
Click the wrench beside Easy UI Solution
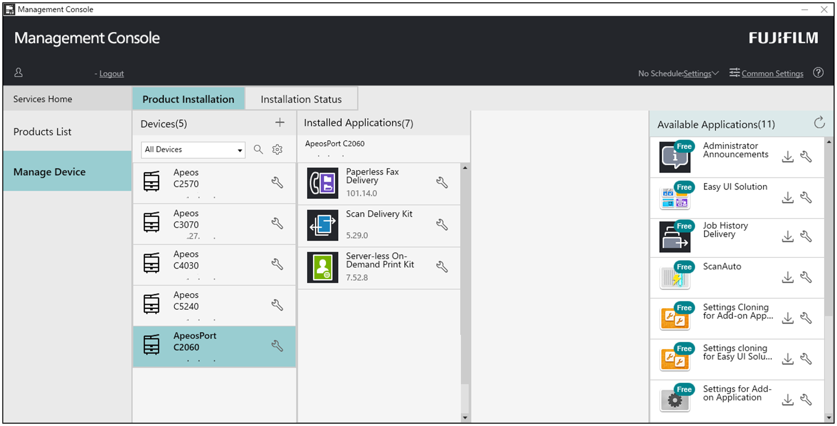807,197
